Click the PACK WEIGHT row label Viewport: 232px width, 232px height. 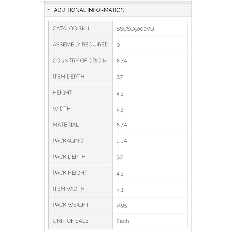[70, 205]
